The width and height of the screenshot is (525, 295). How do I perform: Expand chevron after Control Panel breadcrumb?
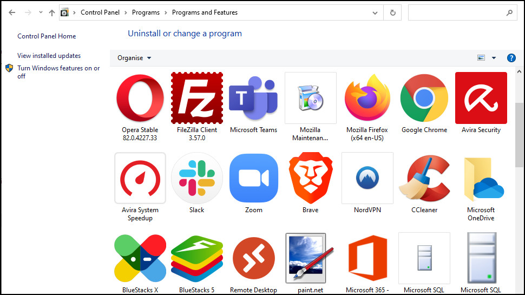(x=126, y=13)
